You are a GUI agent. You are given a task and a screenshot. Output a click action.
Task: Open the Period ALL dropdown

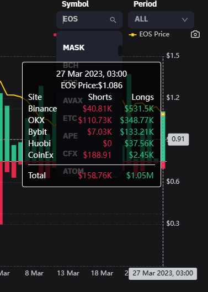[x=161, y=19]
